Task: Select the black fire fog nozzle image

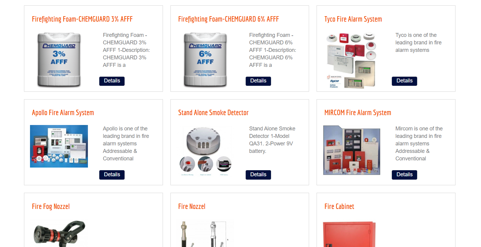Action: point(59,233)
